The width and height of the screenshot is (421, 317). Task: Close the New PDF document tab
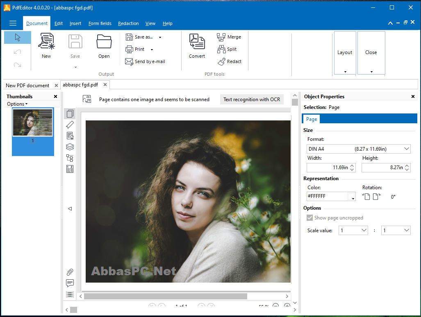(x=57, y=85)
